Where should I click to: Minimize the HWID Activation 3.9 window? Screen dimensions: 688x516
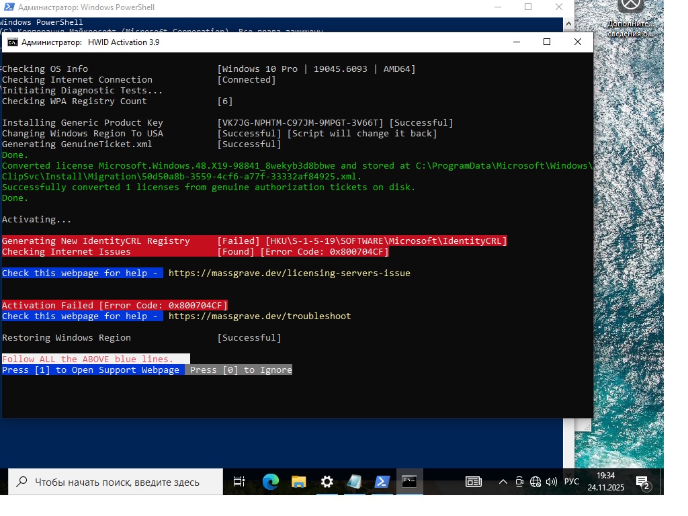517,42
